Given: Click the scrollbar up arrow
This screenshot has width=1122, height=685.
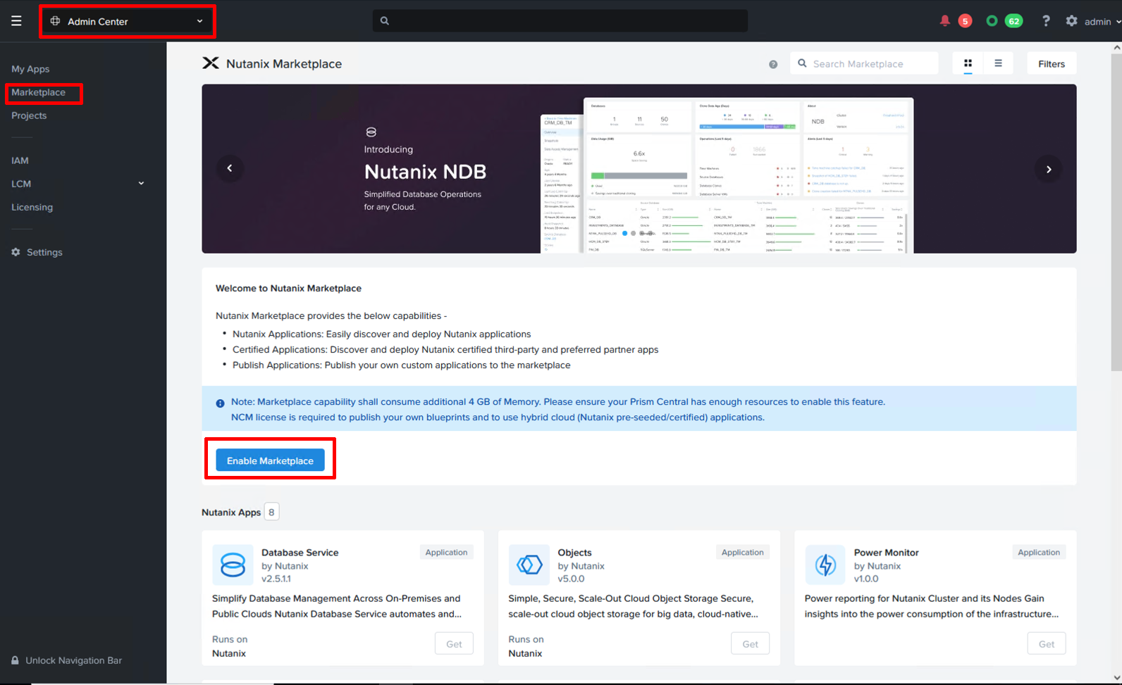Looking at the screenshot, I should 1116,48.
